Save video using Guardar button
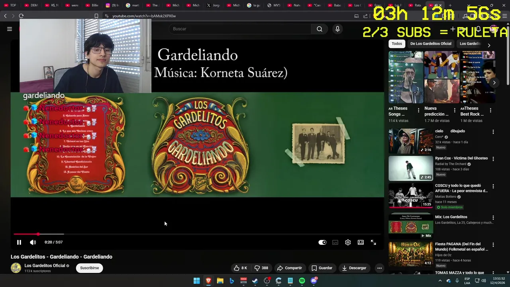Viewport: 510px width, 287px height. point(322,268)
